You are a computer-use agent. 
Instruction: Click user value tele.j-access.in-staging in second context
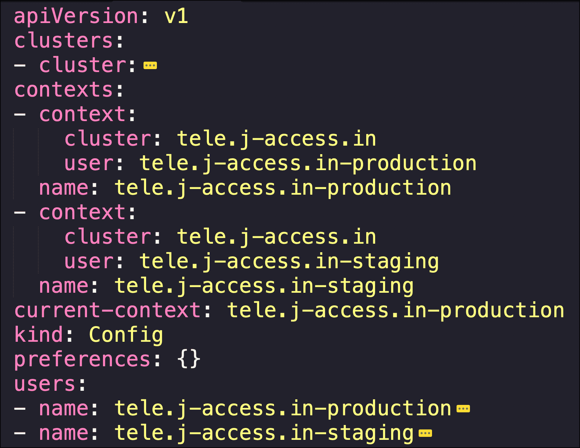tap(289, 262)
